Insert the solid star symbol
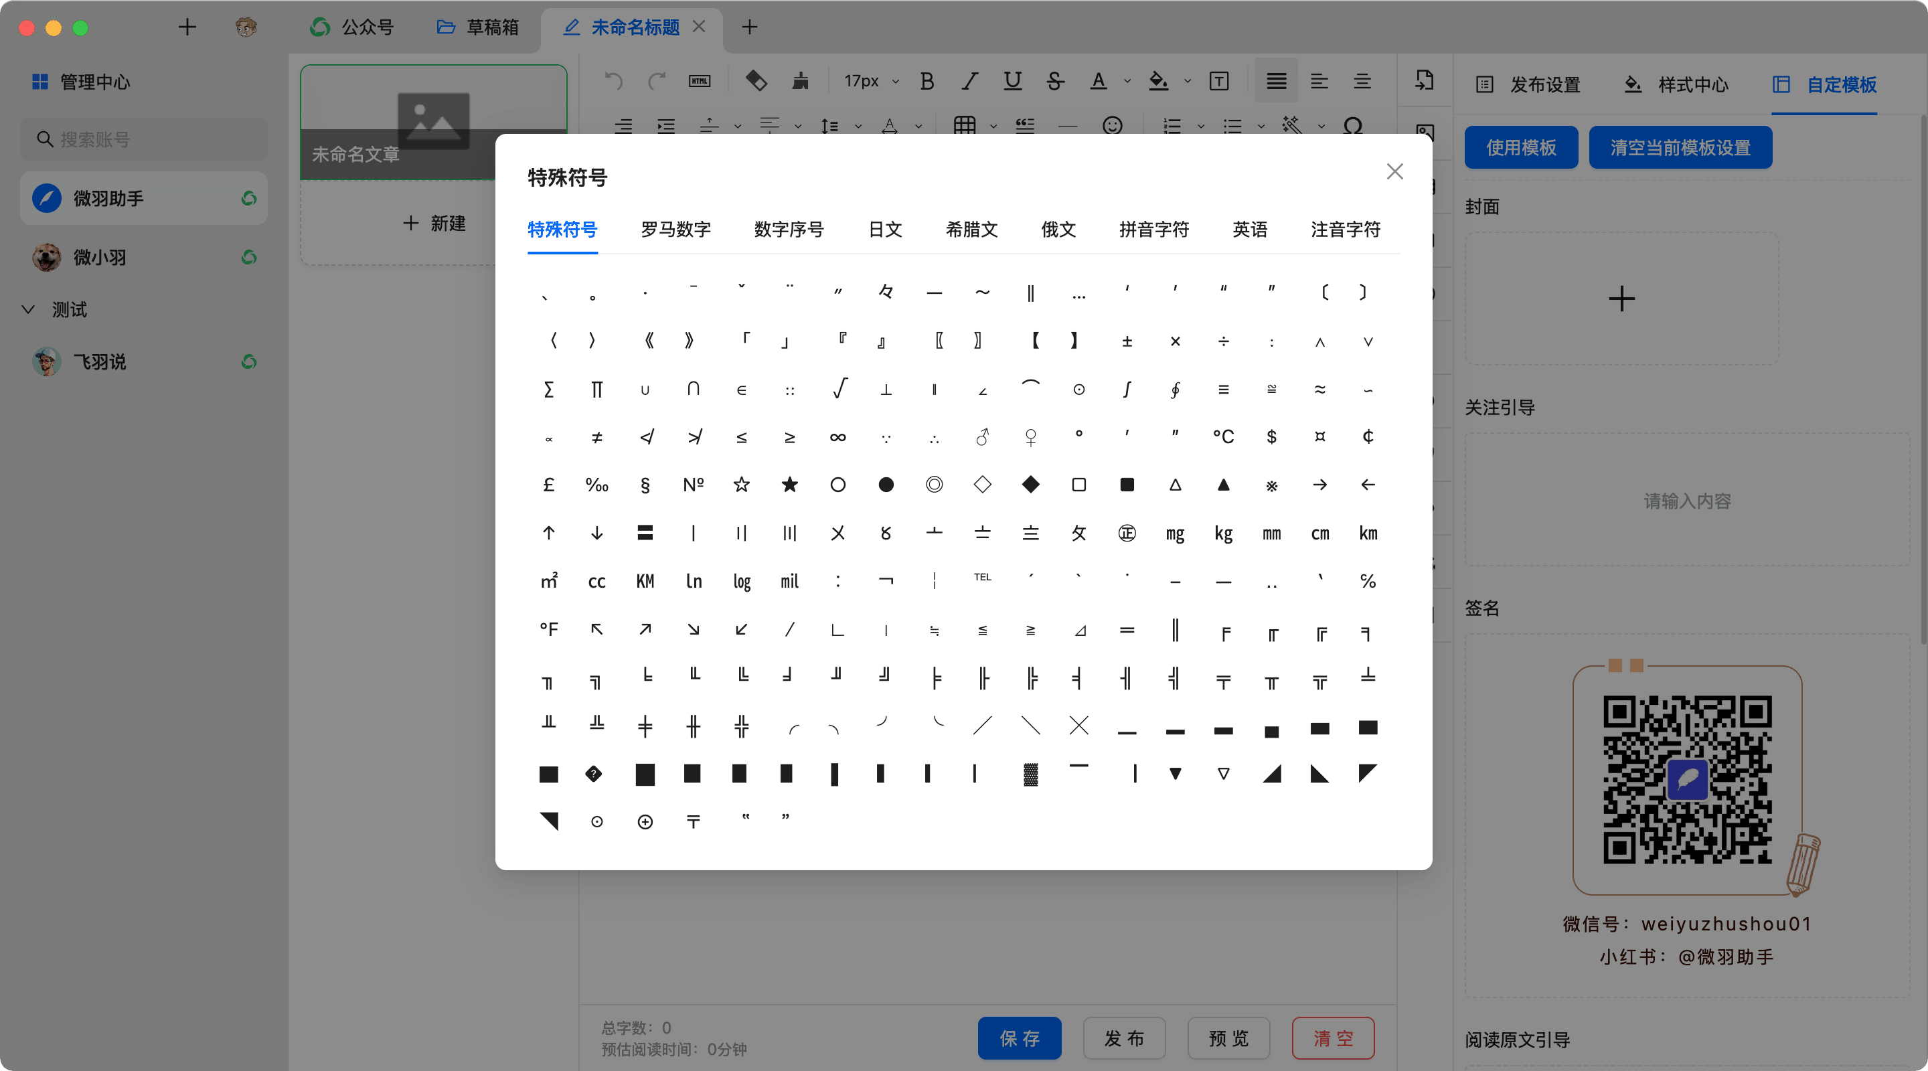 click(790, 485)
